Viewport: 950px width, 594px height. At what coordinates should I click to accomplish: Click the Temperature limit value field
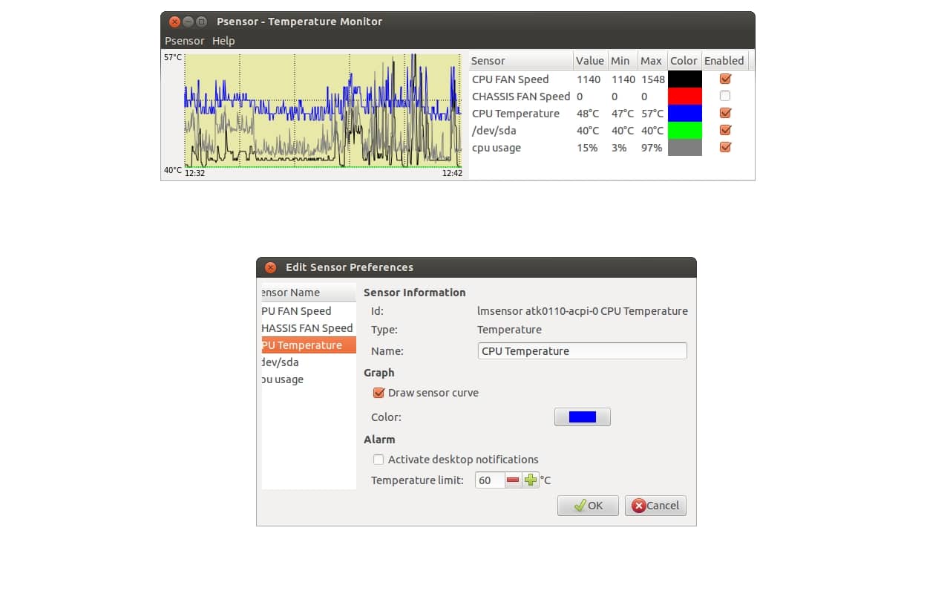tap(489, 480)
